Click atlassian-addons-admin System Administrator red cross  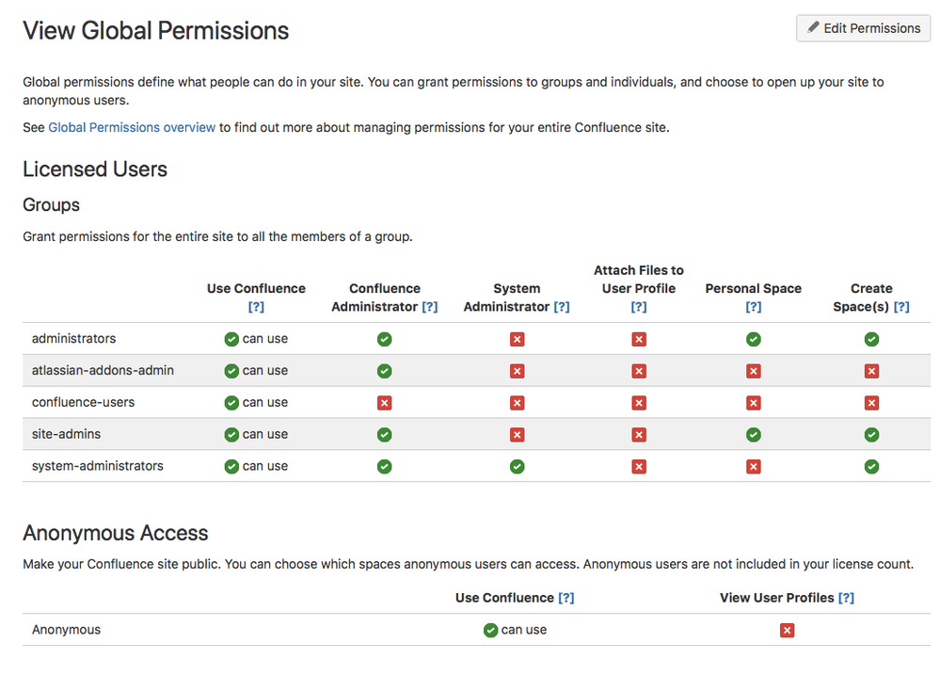[x=517, y=371]
